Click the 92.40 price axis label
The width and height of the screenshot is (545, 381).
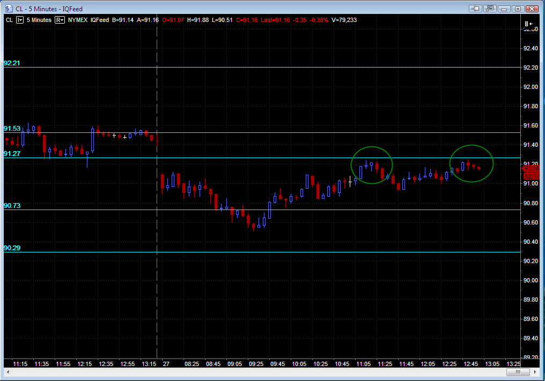tap(531, 48)
